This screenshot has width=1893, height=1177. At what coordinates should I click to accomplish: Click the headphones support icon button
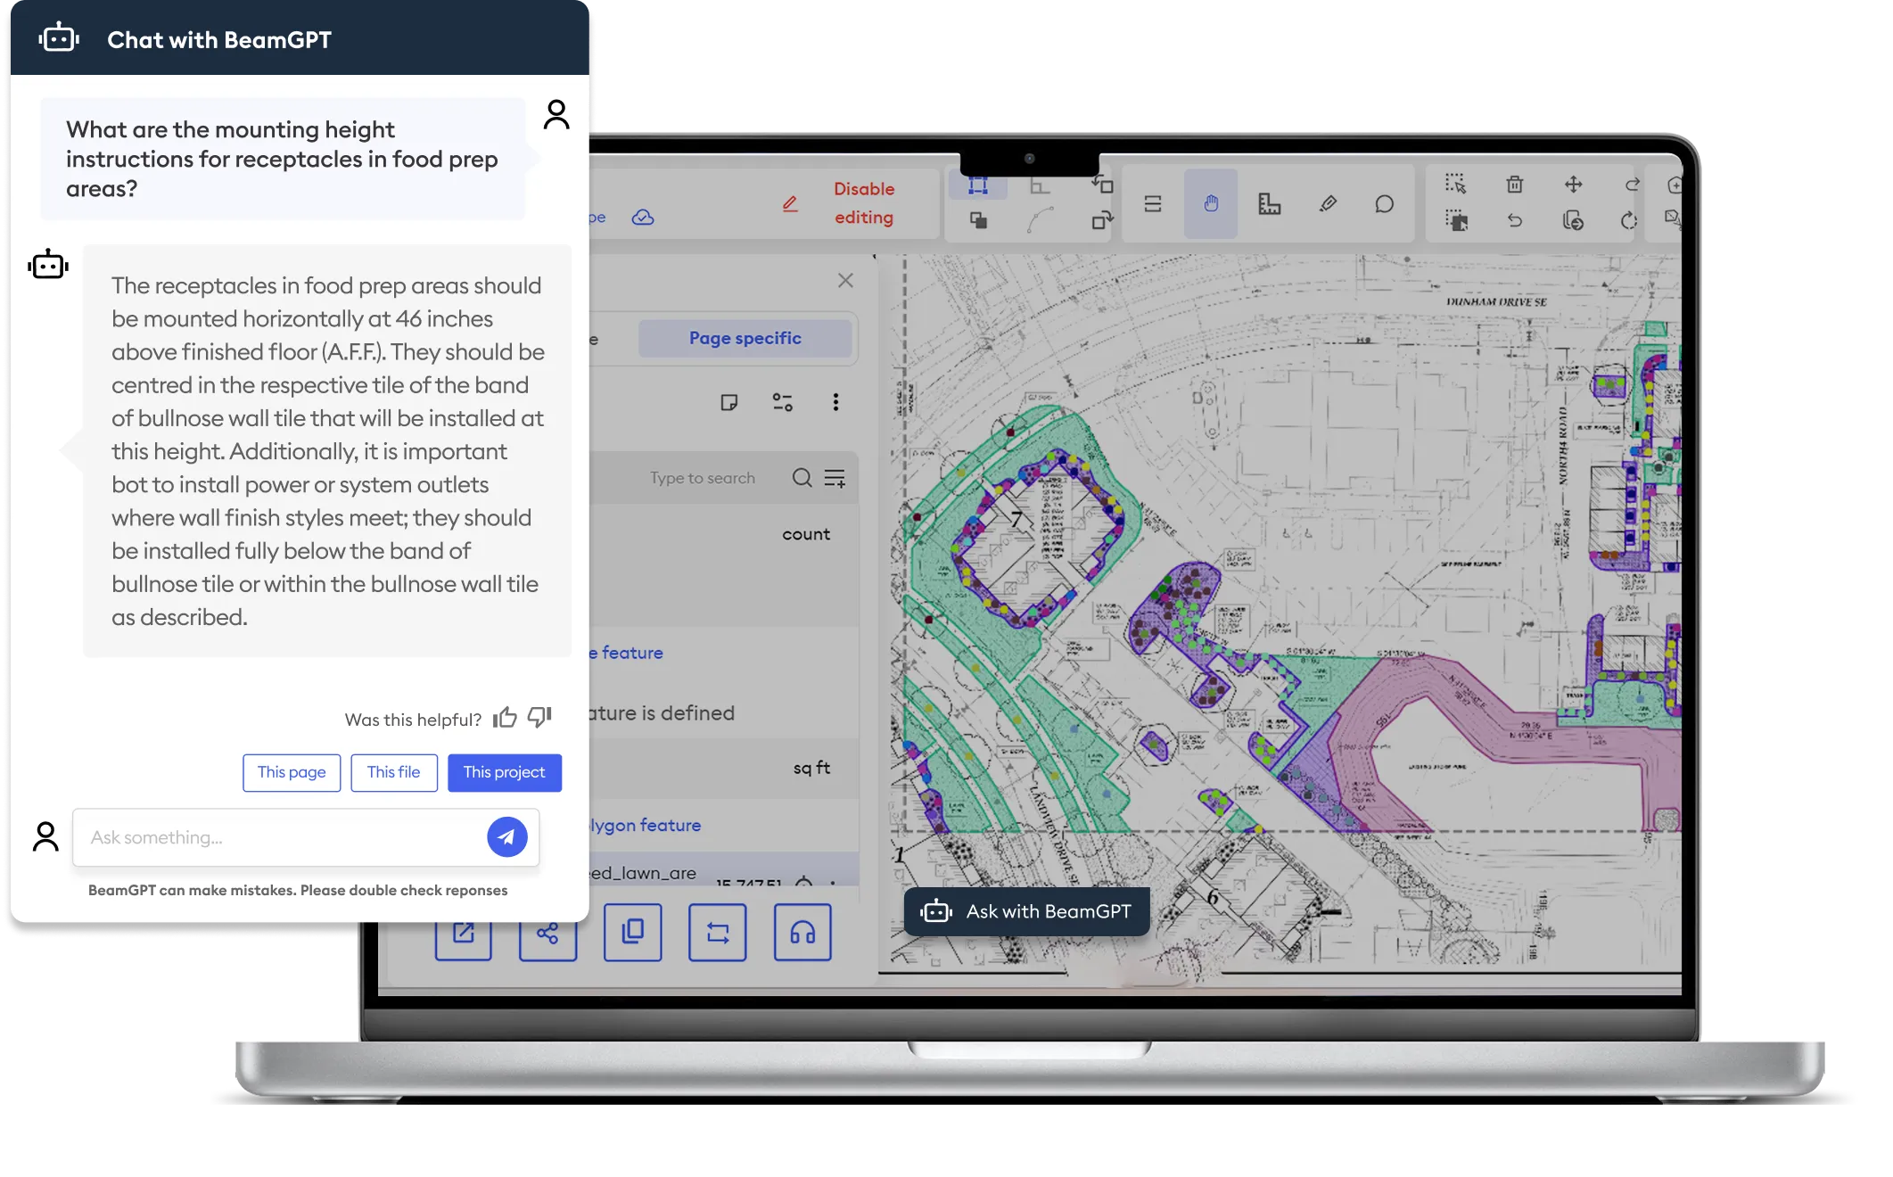coord(802,933)
